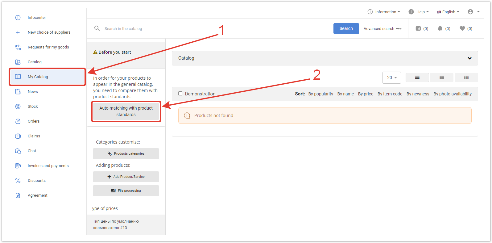Viewport: 492px width, 243px height.
Task: Open New choice of suppliers
Action: point(49,32)
